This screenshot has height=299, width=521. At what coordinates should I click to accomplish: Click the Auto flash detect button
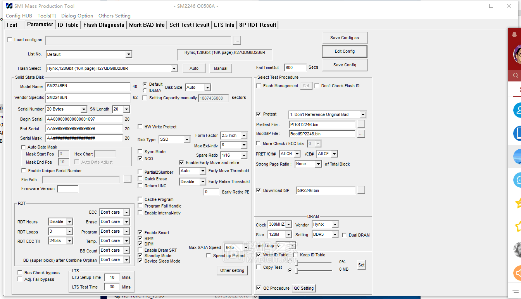194,68
